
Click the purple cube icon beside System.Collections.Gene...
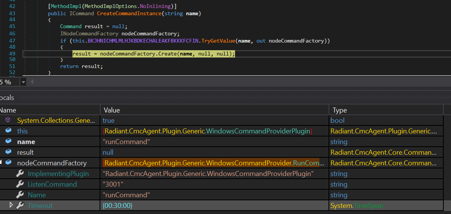[8, 120]
